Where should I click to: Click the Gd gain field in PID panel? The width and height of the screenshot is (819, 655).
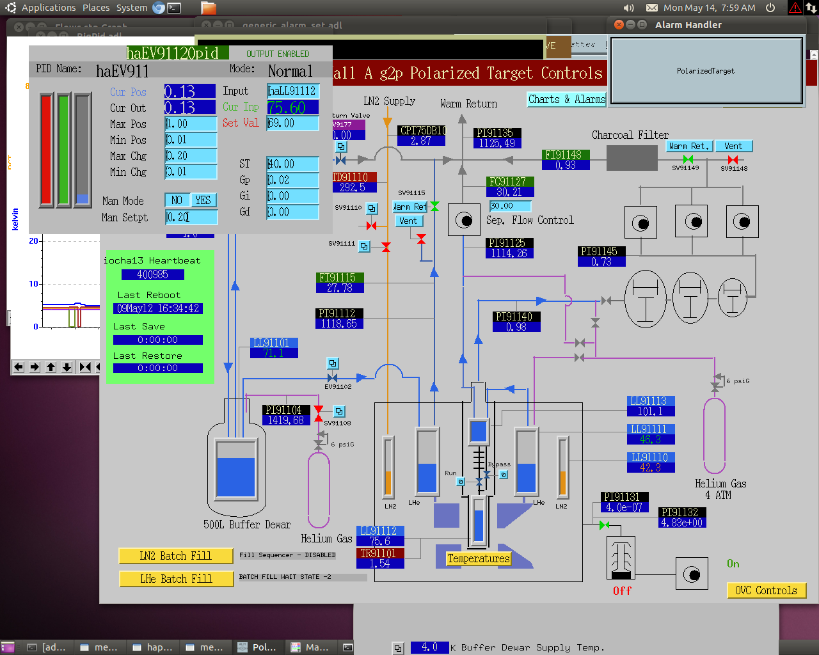click(293, 212)
